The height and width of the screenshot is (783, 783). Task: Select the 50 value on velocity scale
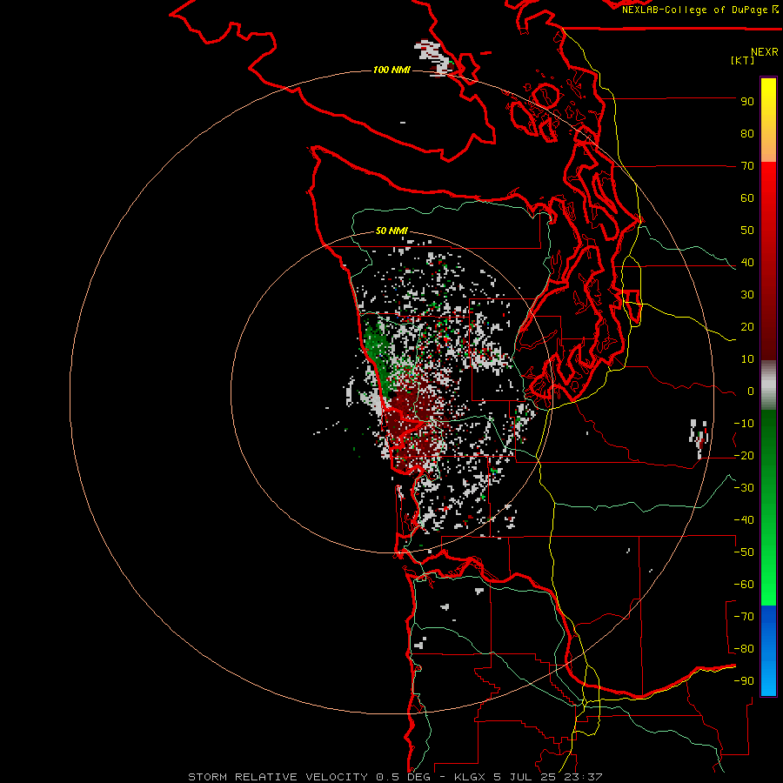(x=747, y=231)
